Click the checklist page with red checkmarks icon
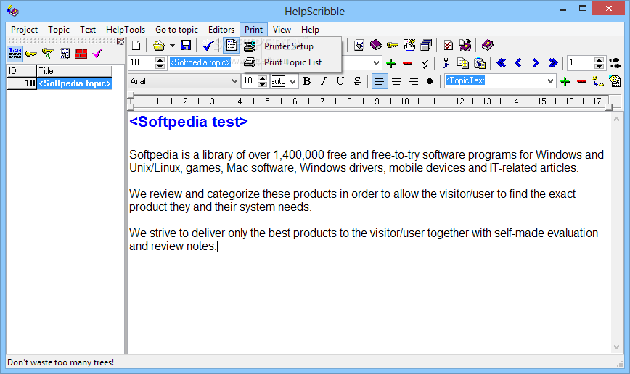Image resolution: width=630 pixels, height=374 pixels. (x=449, y=45)
